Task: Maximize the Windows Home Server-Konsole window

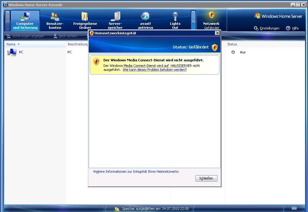Action: pyautogui.click(x=298, y=5)
